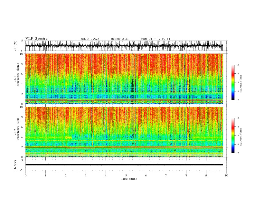Viewport: 255px width, 197px height.
Task: Click the 'station=ATH' label
Action: pos(119,39)
